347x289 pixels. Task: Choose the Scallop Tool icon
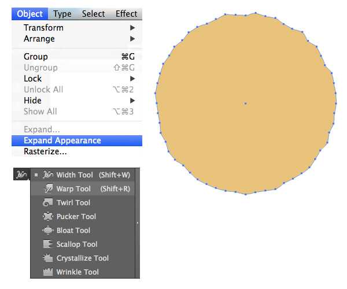coord(47,244)
